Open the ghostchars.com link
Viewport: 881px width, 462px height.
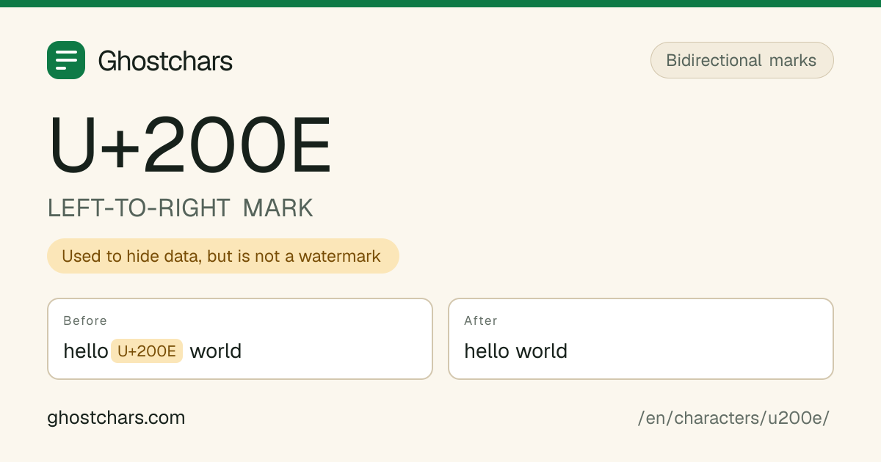click(x=116, y=418)
